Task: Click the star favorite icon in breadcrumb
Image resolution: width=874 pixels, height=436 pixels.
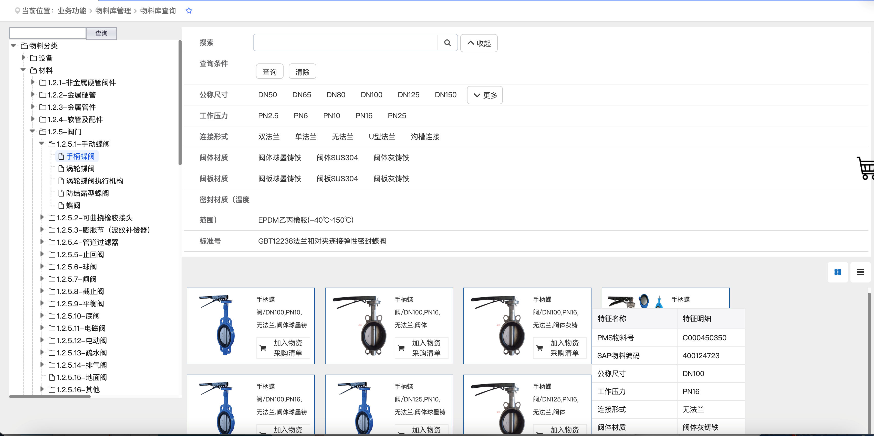Action: click(189, 11)
